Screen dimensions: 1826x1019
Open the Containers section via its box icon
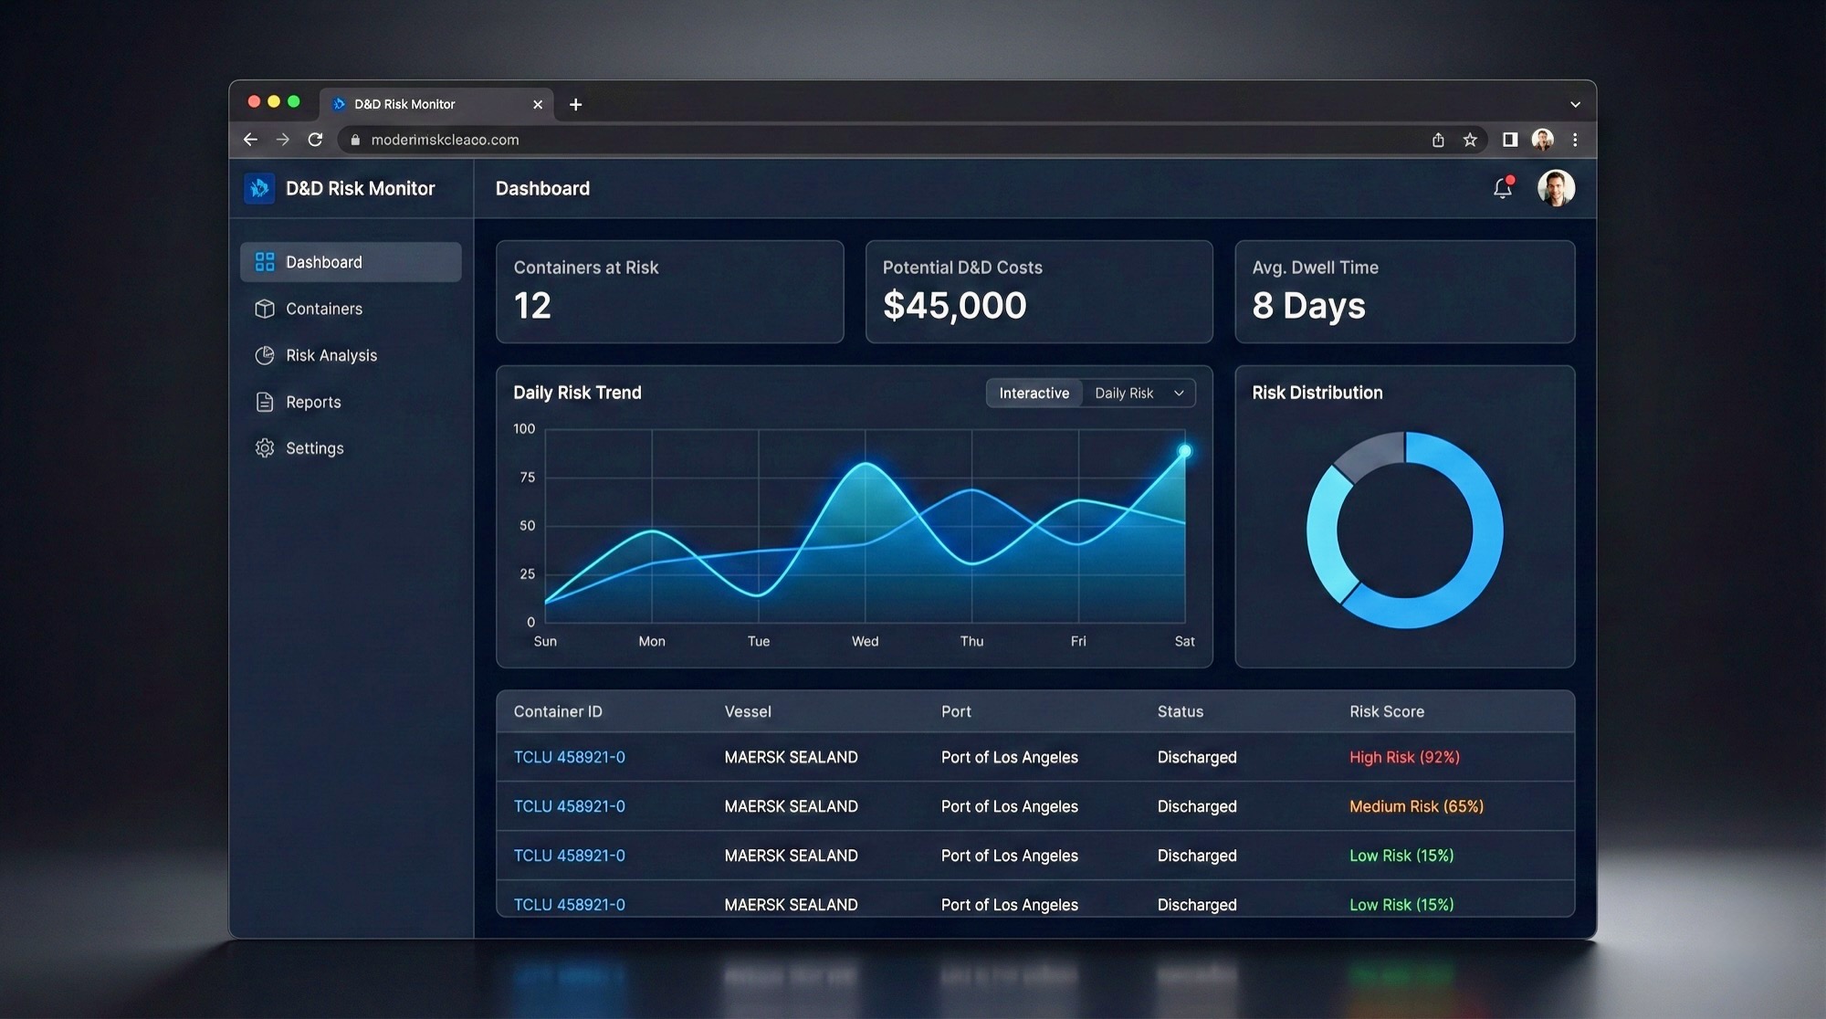click(265, 309)
